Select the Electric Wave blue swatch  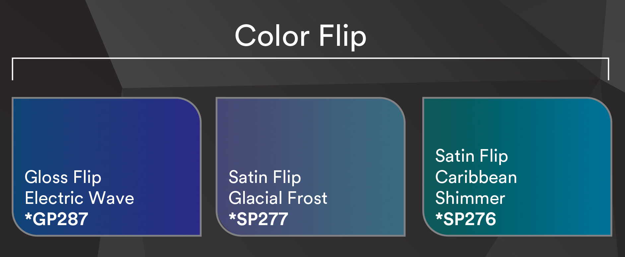tap(106, 167)
